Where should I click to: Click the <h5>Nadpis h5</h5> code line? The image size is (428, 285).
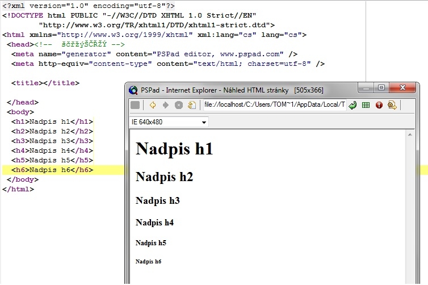[x=52, y=160]
